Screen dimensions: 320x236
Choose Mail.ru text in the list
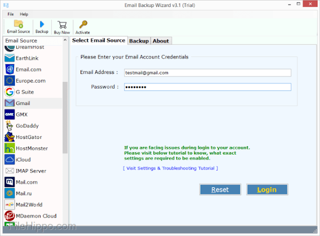point(24,193)
